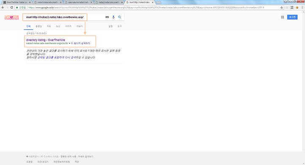
Task: Open the 설정 (Settings) search menu
Action: (x=111, y=26)
